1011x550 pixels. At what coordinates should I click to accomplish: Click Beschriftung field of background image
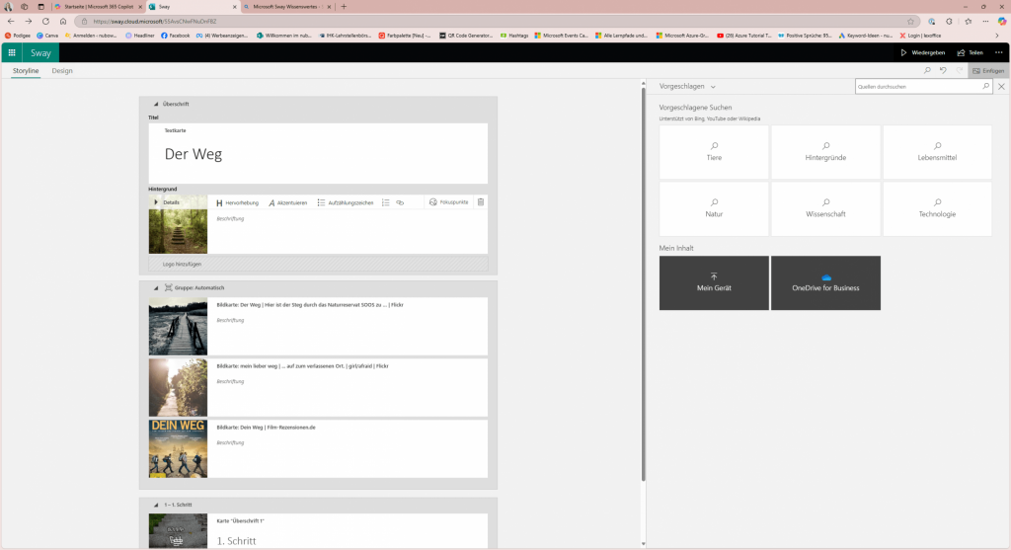pos(230,218)
